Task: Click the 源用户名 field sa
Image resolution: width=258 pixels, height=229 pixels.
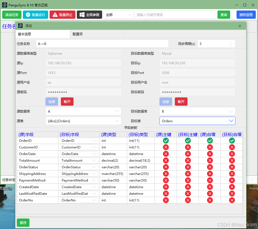Action: tap(83, 82)
